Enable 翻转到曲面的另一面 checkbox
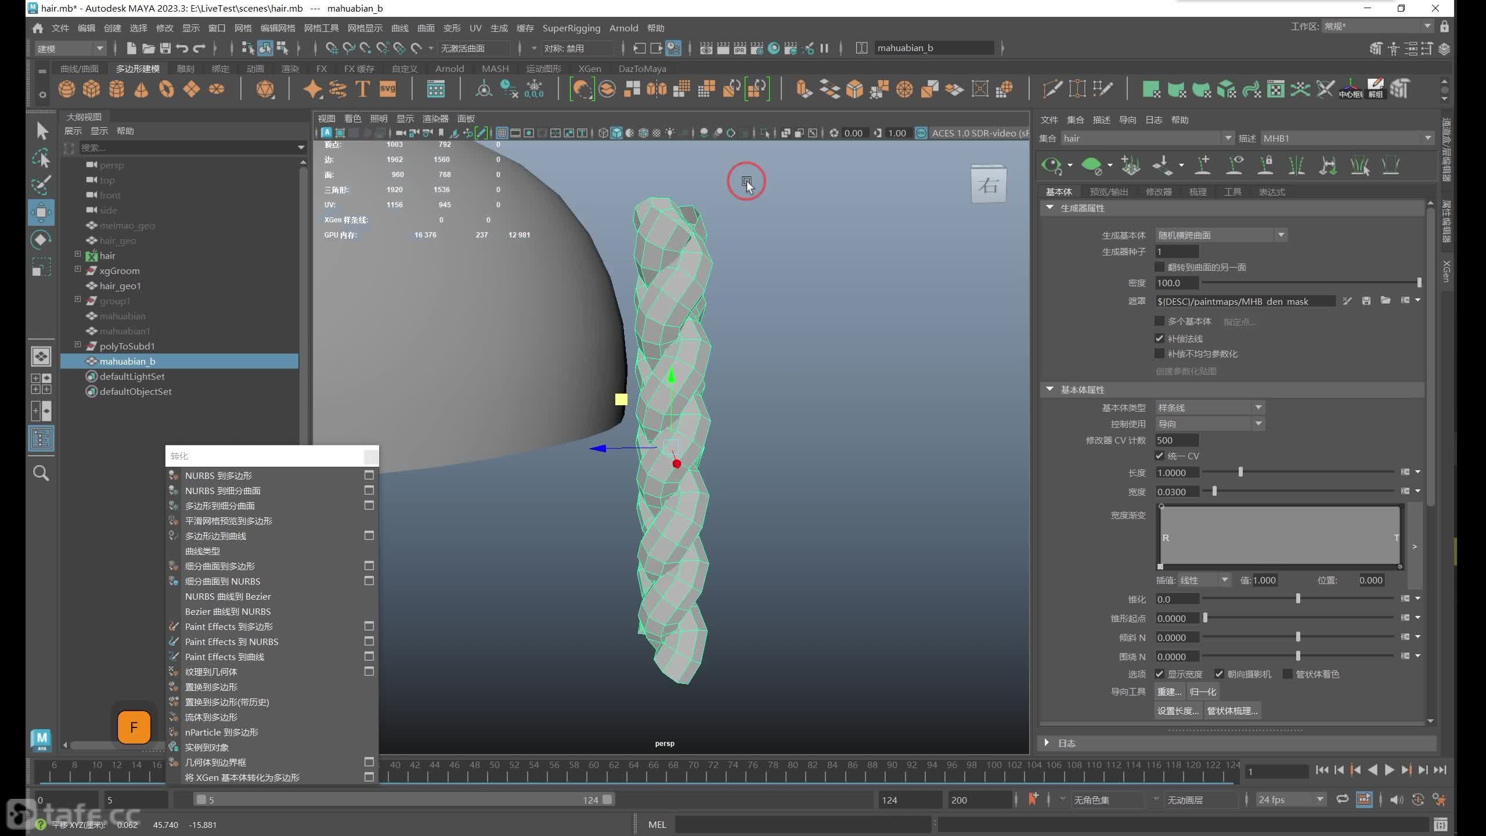Image resolution: width=1486 pixels, height=836 pixels. (1160, 267)
